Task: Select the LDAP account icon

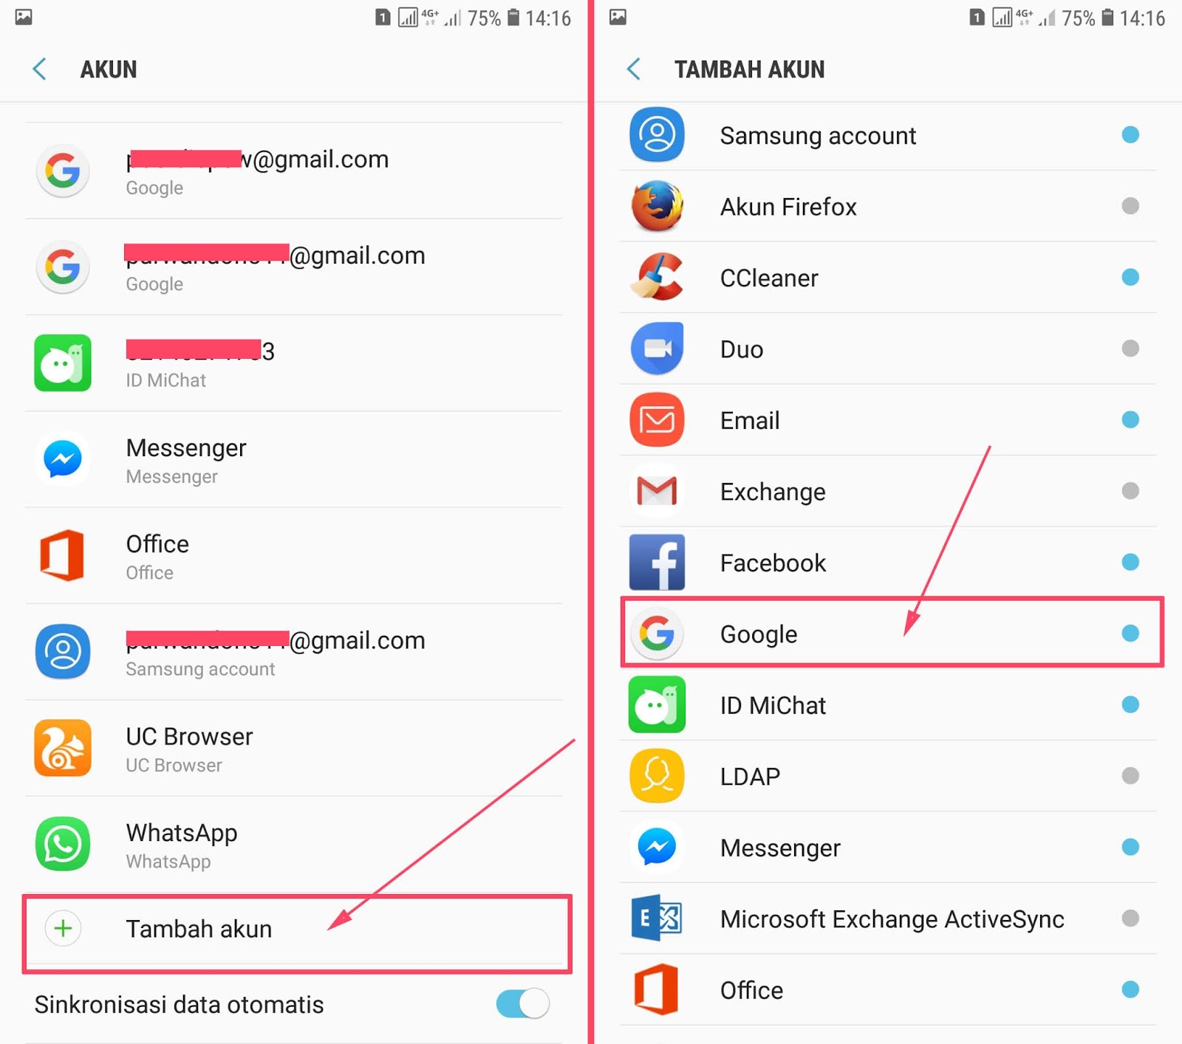Action: click(657, 776)
